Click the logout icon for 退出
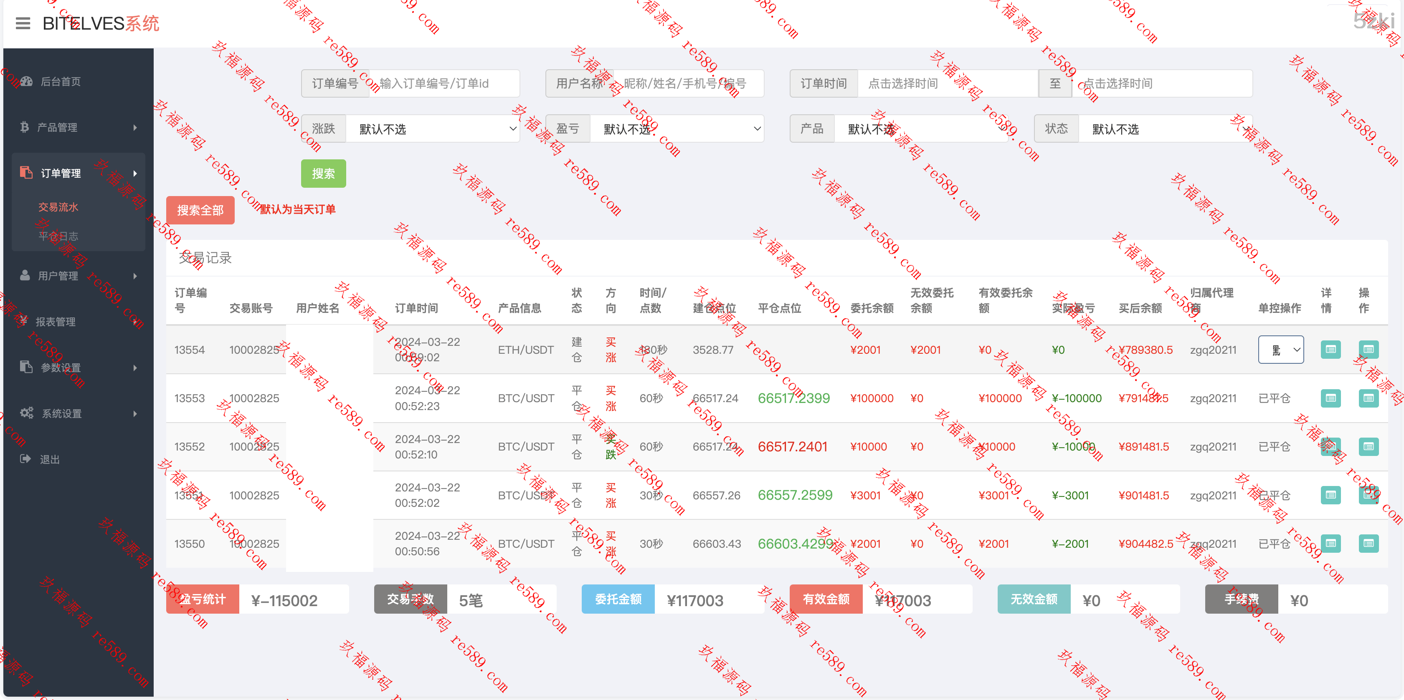This screenshot has width=1404, height=700. coord(25,459)
